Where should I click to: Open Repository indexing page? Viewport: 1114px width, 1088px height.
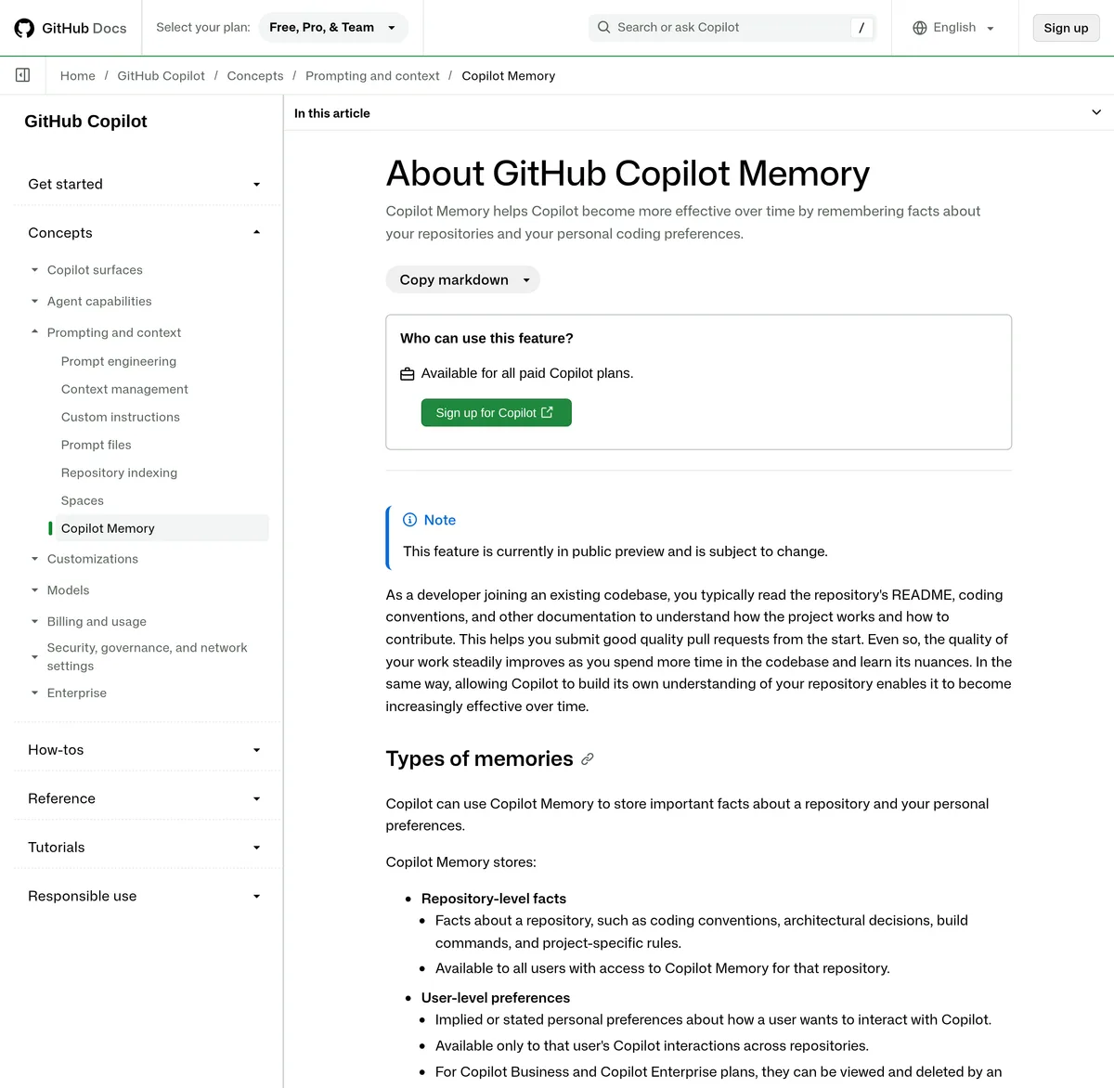tap(119, 473)
